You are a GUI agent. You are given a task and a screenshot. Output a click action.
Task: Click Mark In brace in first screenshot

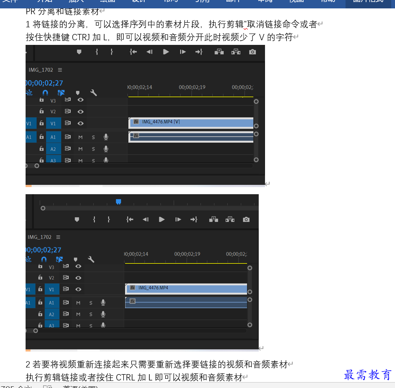[97, 52]
